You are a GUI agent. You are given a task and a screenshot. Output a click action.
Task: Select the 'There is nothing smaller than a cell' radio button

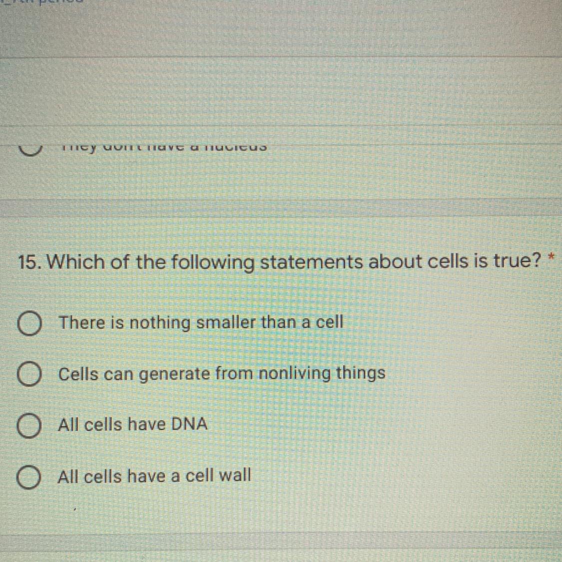tap(28, 325)
